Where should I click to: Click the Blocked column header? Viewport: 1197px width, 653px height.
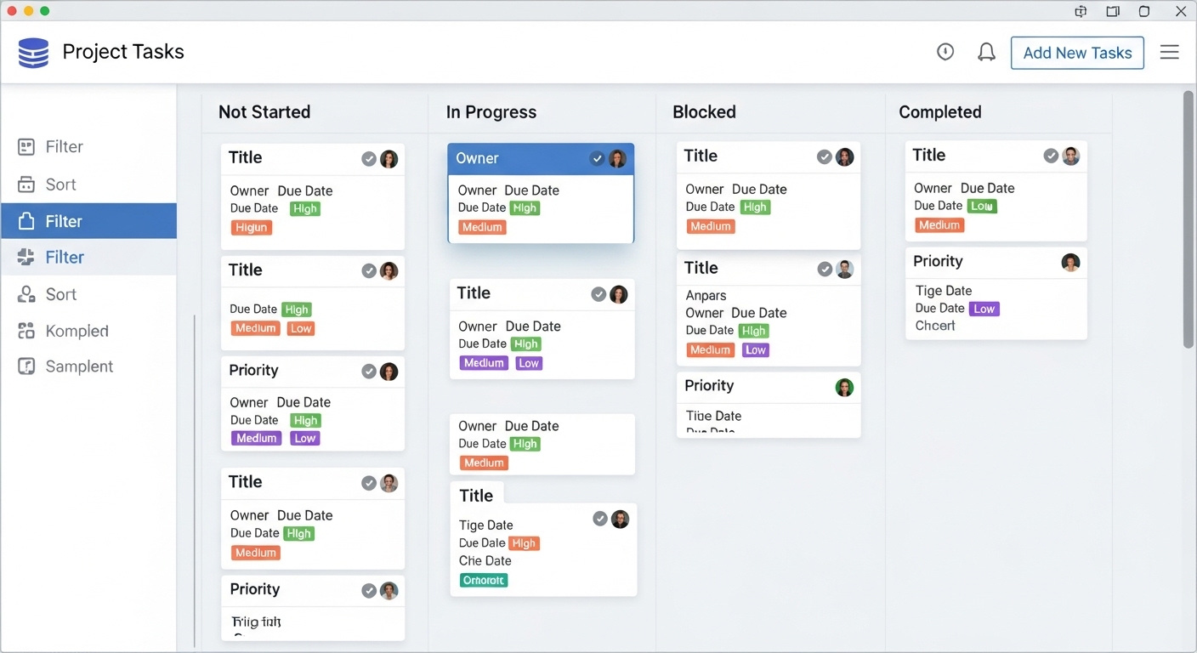(x=704, y=112)
